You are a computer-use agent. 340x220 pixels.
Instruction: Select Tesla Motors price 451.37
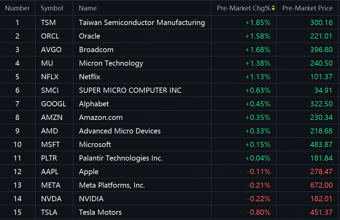(x=321, y=212)
